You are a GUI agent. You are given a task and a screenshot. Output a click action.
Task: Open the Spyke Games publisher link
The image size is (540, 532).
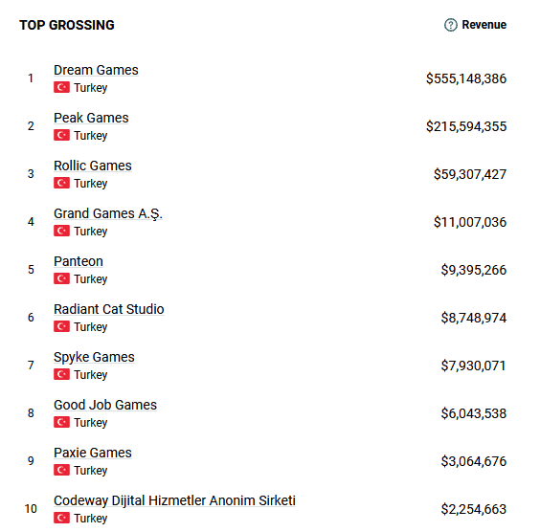pyautogui.click(x=94, y=358)
